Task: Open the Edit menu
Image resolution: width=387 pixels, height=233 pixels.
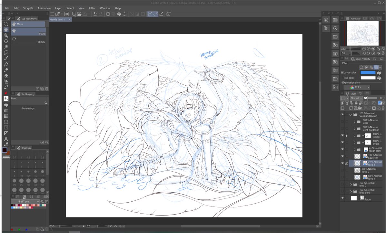Action: 16,8
